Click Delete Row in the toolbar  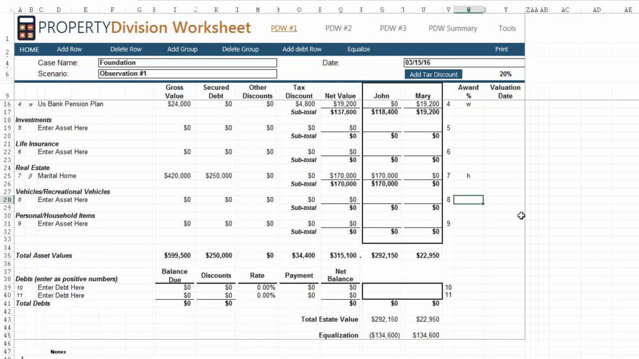(x=126, y=49)
